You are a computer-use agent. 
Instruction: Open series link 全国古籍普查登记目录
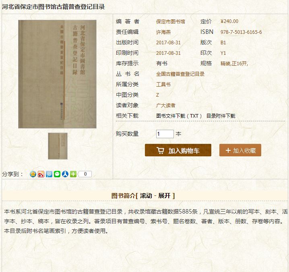(x=180, y=74)
